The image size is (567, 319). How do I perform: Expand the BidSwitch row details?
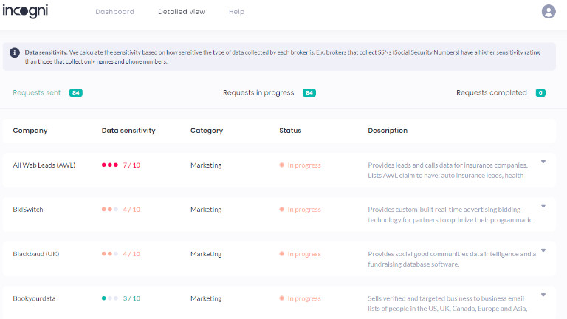click(x=543, y=206)
